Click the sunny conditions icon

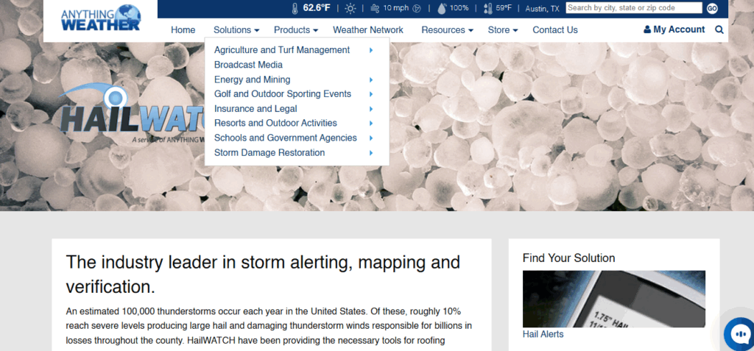tap(350, 9)
